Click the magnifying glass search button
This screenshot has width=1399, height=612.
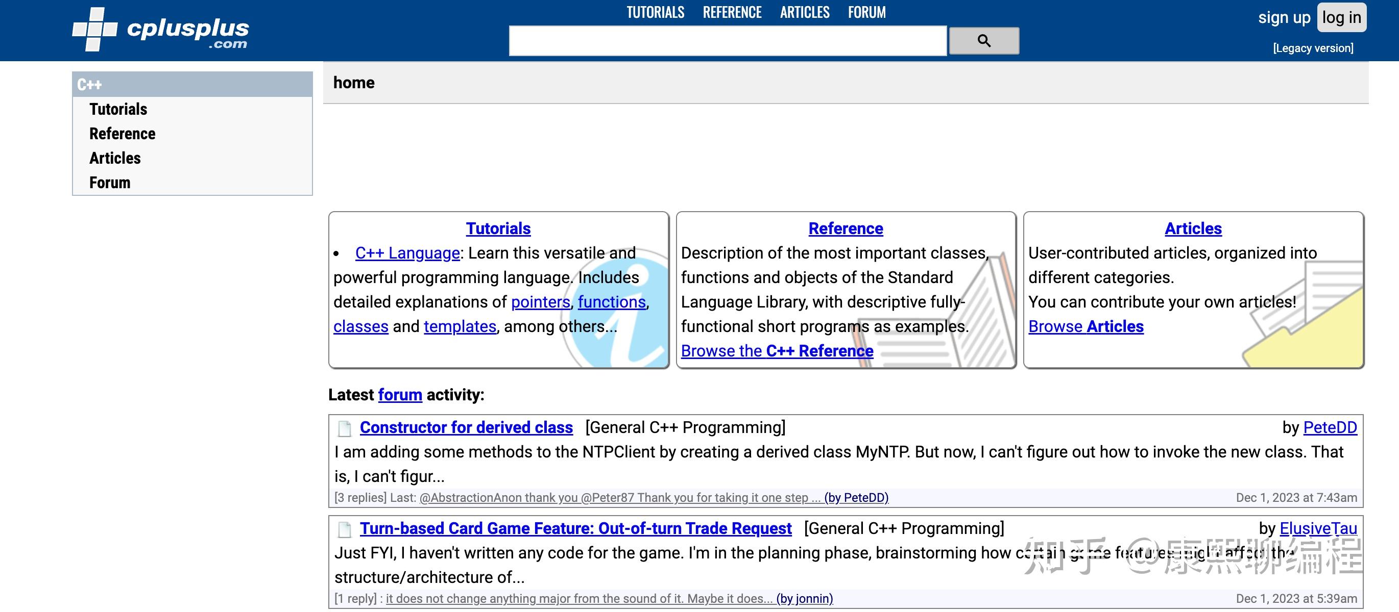click(x=983, y=41)
